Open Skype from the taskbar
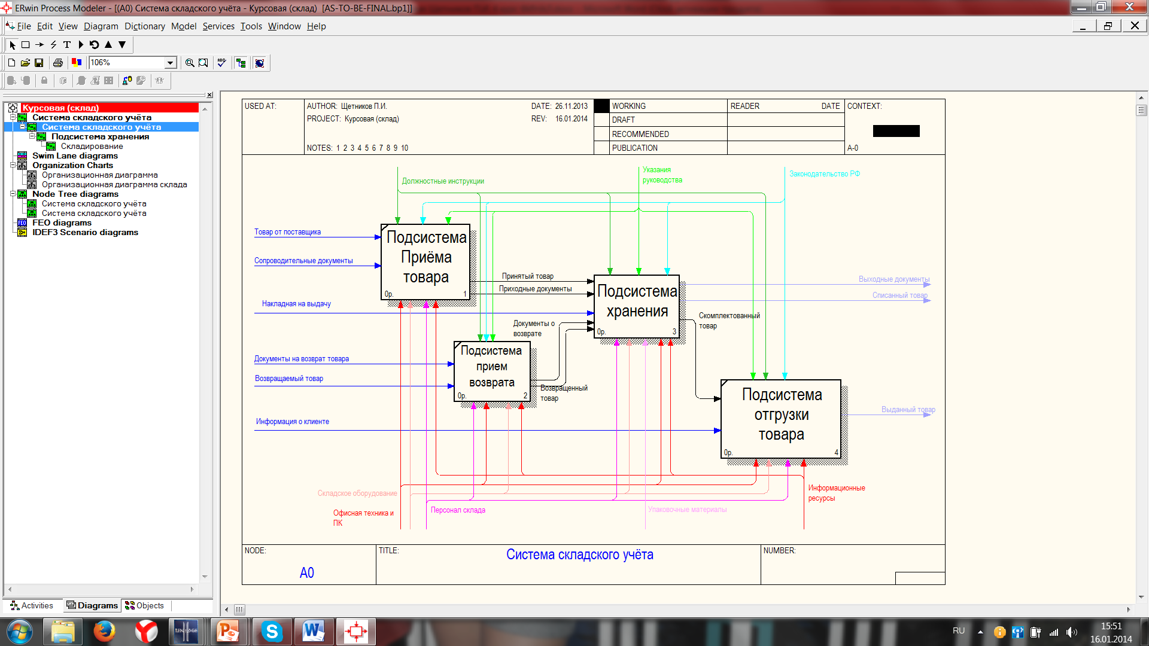The image size is (1149, 646). 272,632
